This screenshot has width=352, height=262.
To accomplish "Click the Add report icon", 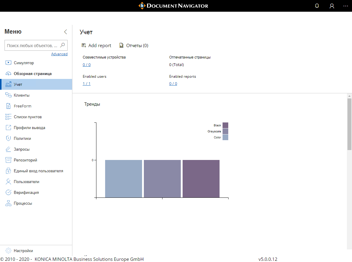I will 84,46.
